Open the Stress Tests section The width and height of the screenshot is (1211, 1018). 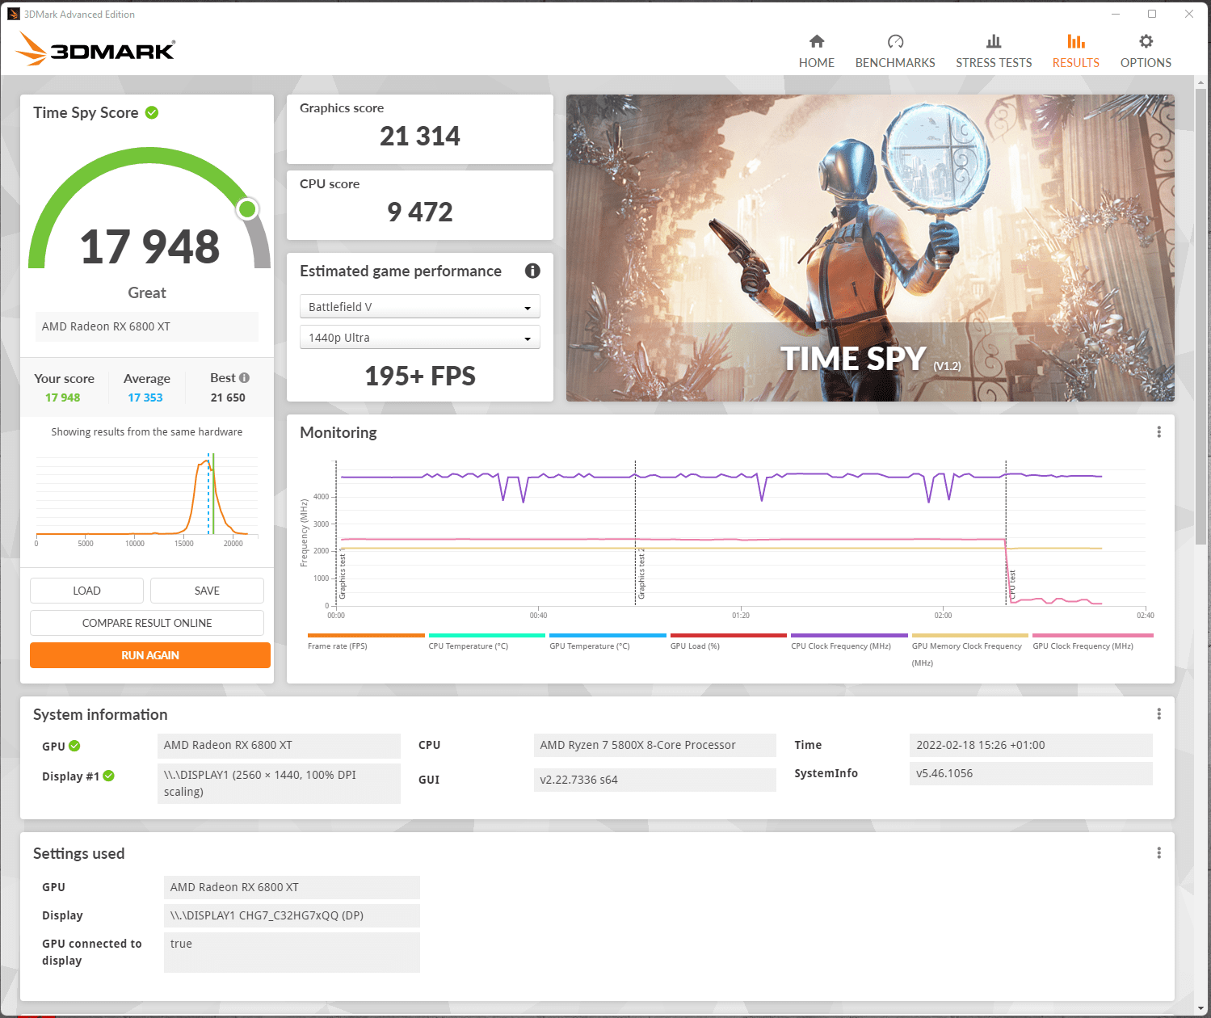(x=994, y=51)
